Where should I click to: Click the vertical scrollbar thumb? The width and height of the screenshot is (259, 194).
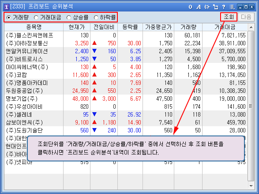(x=251, y=106)
